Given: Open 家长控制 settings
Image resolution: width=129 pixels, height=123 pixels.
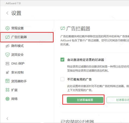Looking at the screenshot, I should [17, 72].
